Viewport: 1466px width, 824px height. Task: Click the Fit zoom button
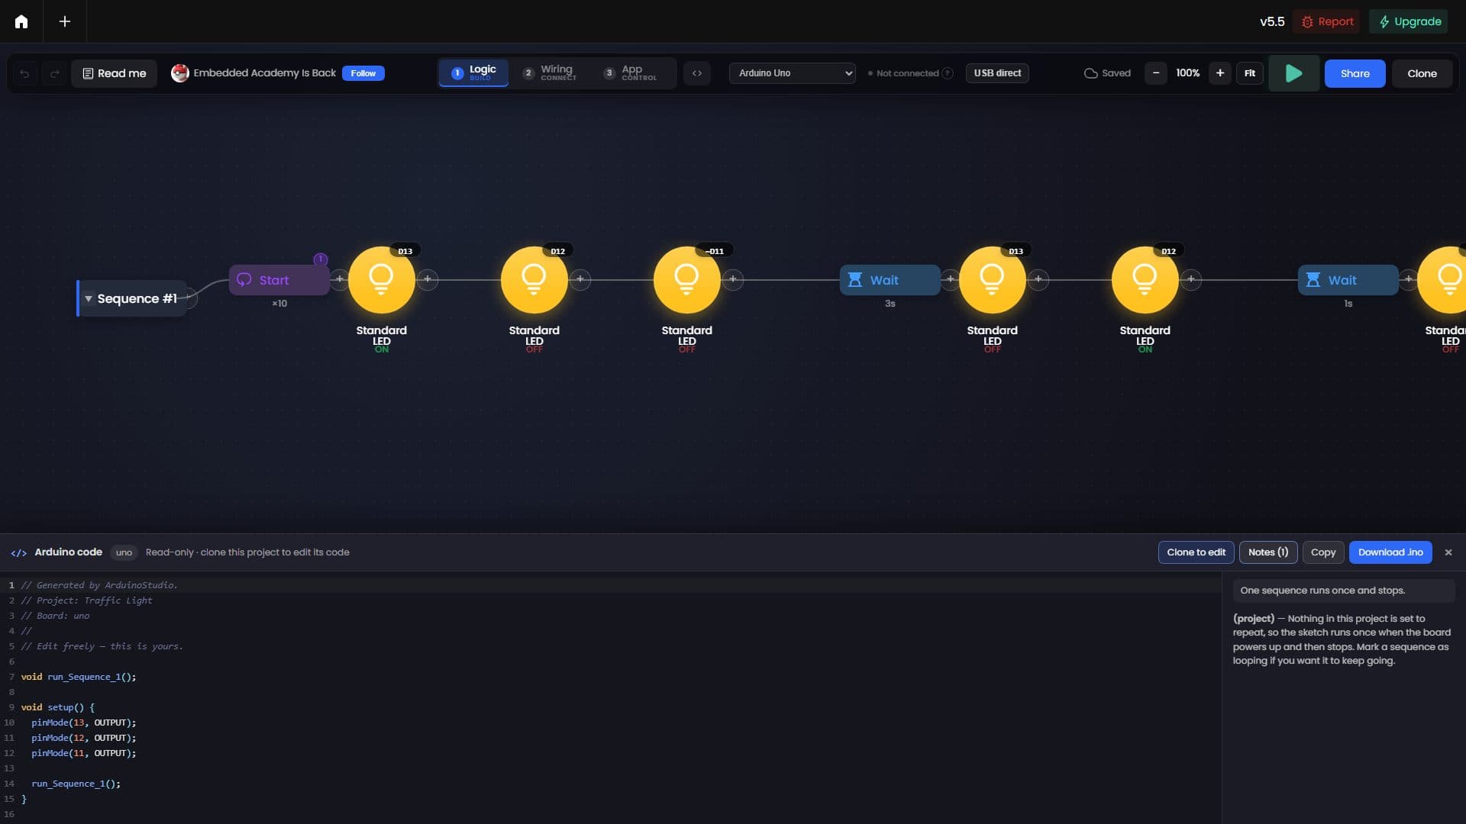point(1250,73)
